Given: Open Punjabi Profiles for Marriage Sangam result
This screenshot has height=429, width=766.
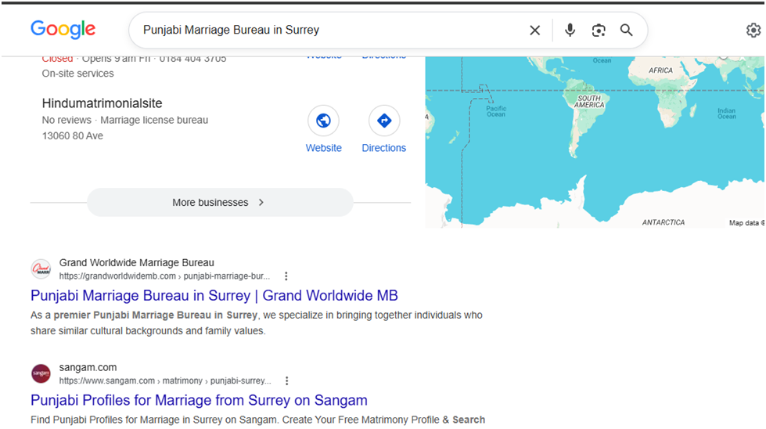Looking at the screenshot, I should pos(199,400).
